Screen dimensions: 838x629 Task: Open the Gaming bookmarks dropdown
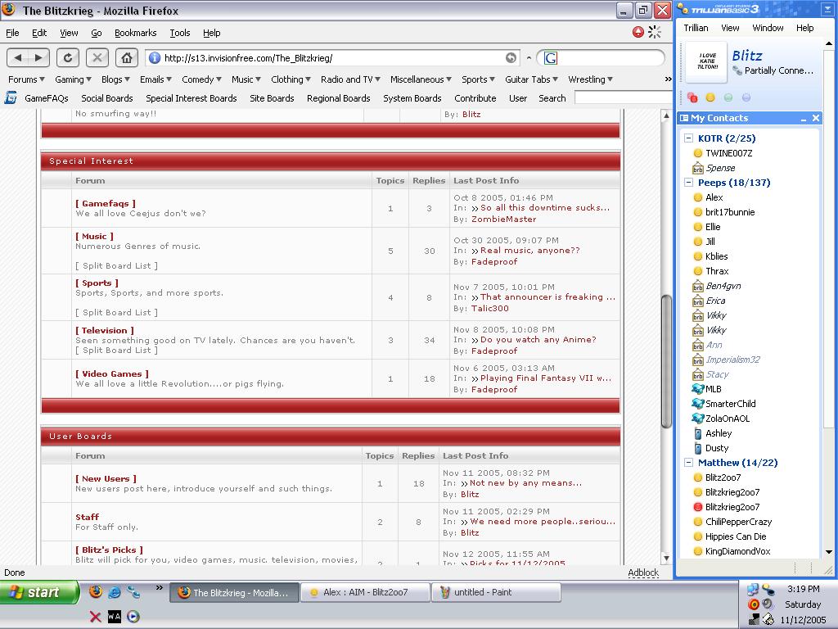coord(73,79)
